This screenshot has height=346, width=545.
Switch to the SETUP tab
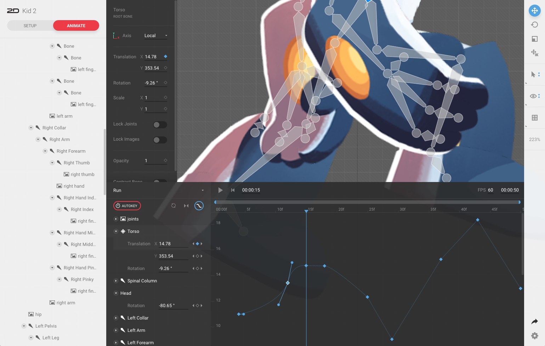pos(30,25)
